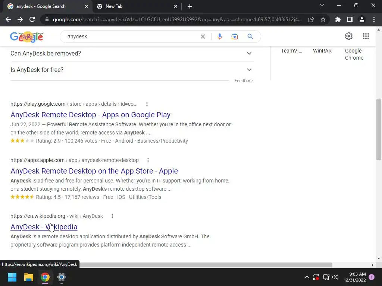Open options menu for Apple App Store result
Viewport: 382px width, 286px height.
(148, 160)
